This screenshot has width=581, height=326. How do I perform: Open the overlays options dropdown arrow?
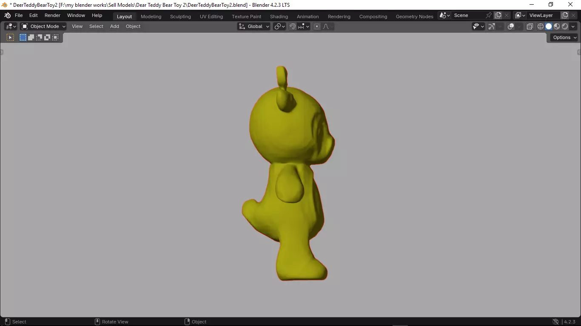(519, 26)
